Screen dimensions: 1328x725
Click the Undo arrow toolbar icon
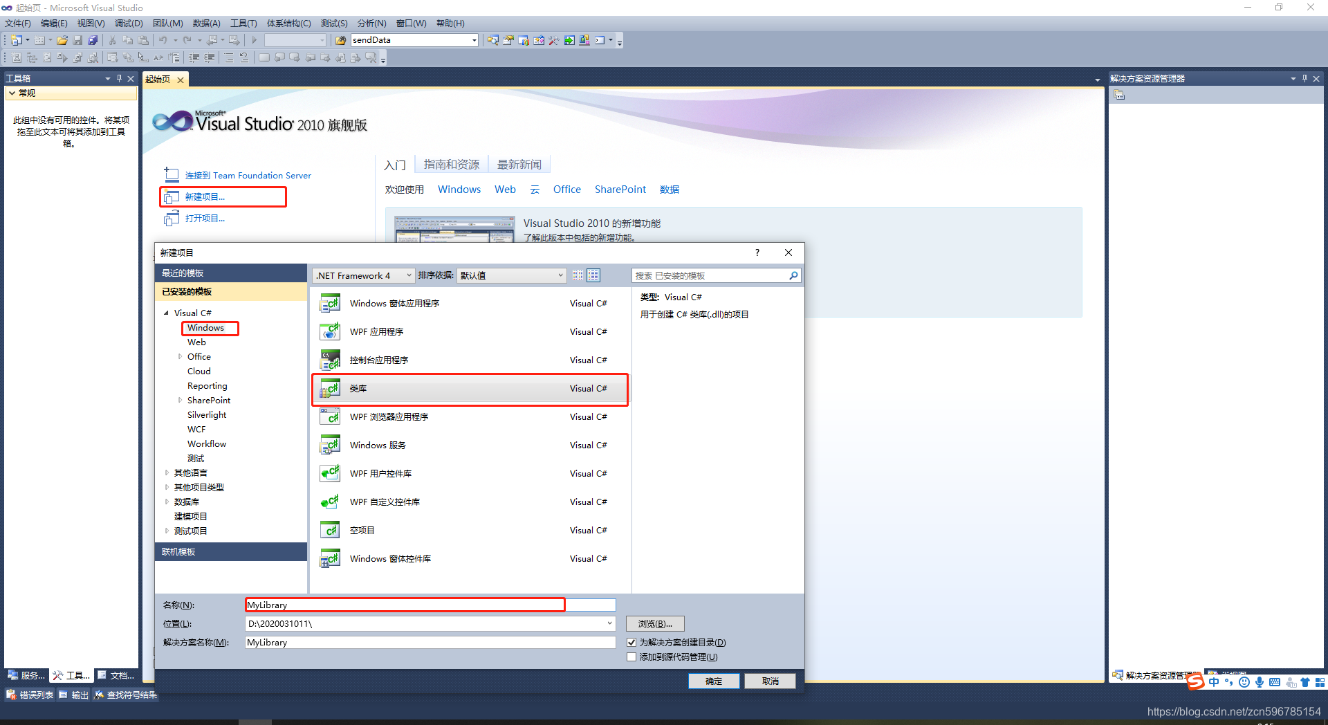click(163, 40)
